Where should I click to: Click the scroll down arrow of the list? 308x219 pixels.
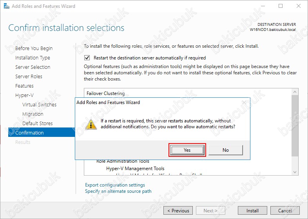(x=295, y=172)
